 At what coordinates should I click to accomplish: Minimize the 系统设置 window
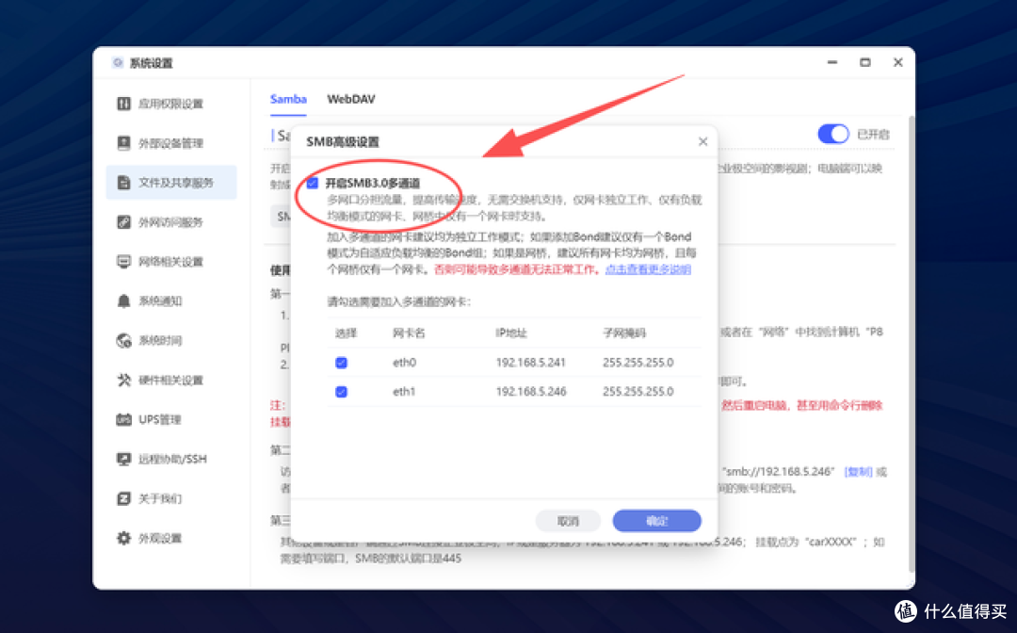832,62
